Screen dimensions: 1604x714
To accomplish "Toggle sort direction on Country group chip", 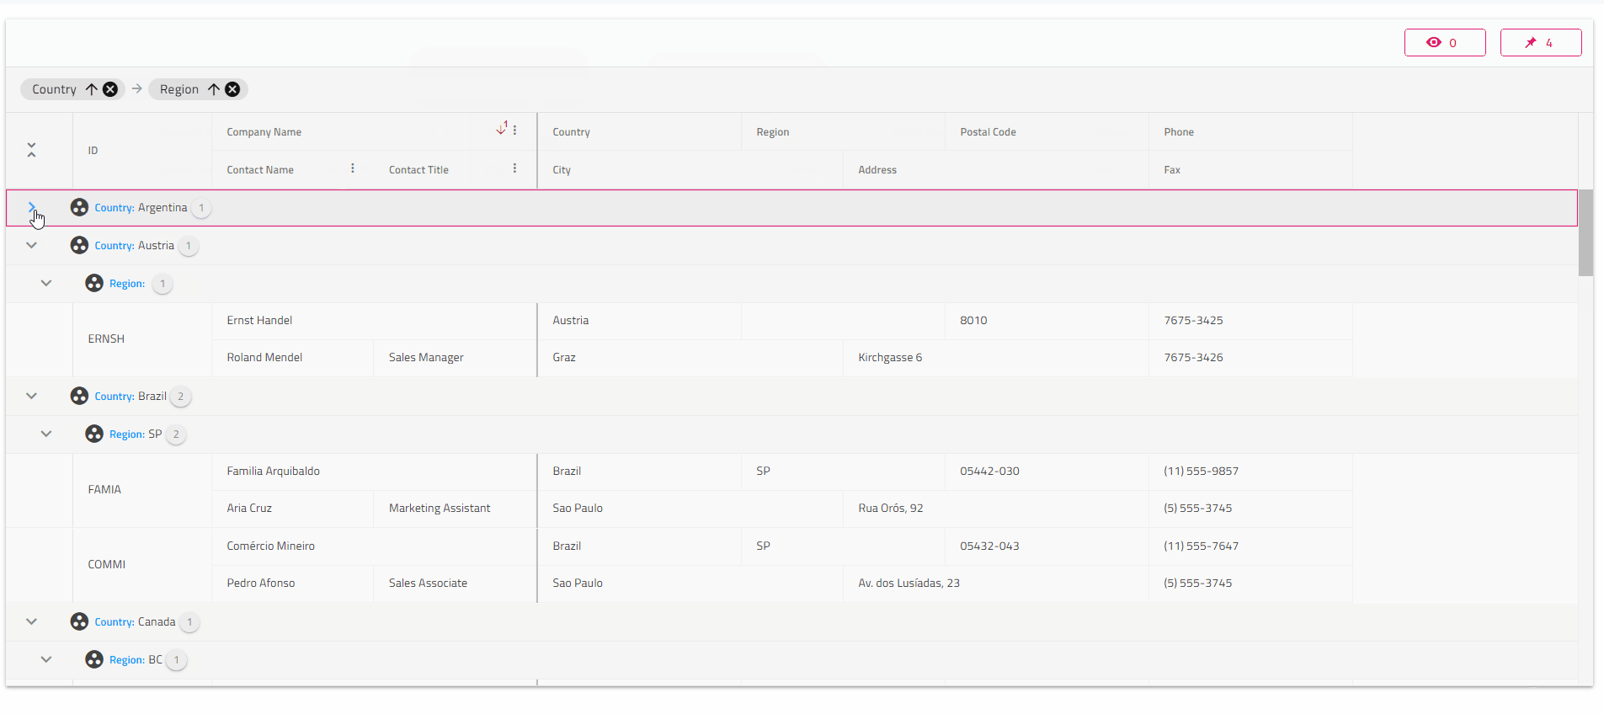I will coord(92,89).
